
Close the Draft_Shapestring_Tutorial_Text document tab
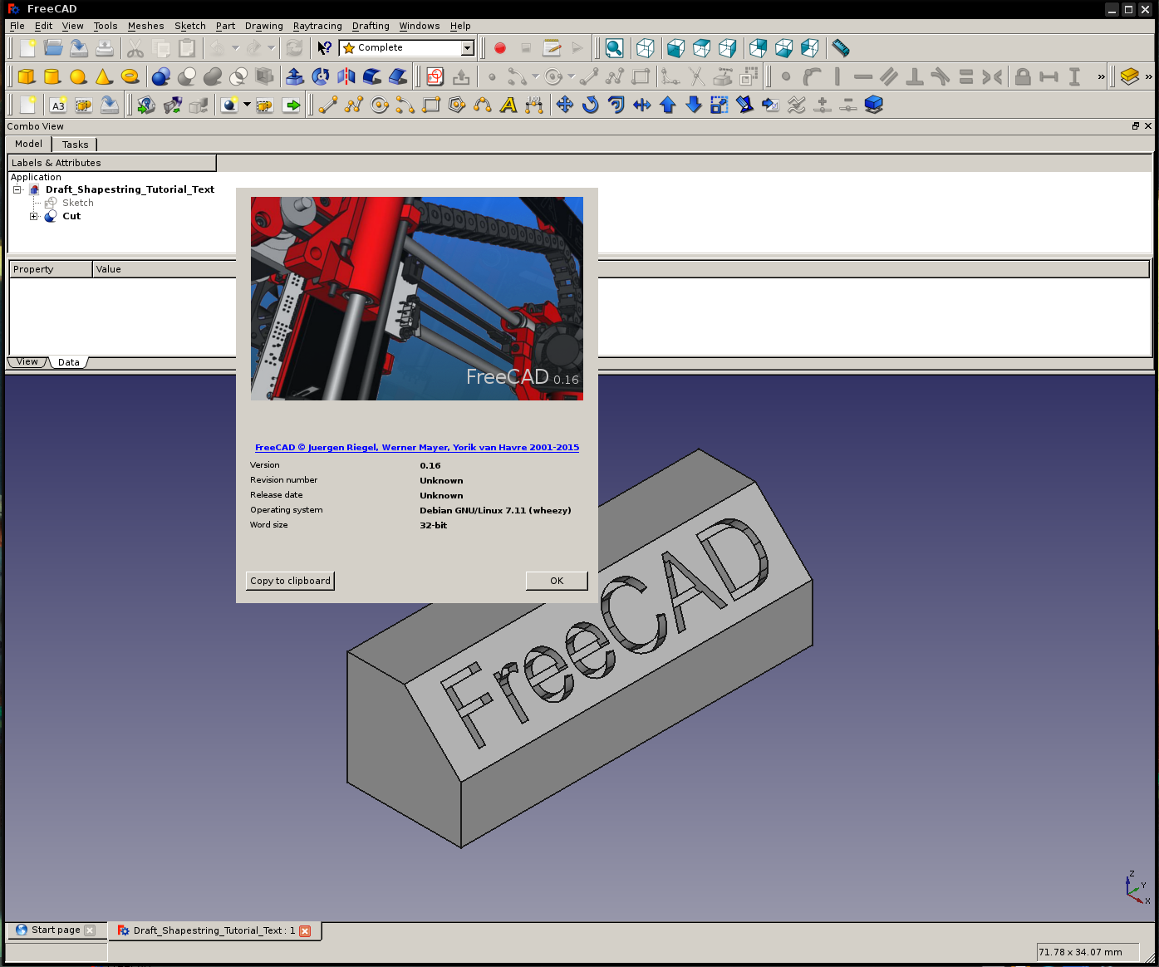305,931
